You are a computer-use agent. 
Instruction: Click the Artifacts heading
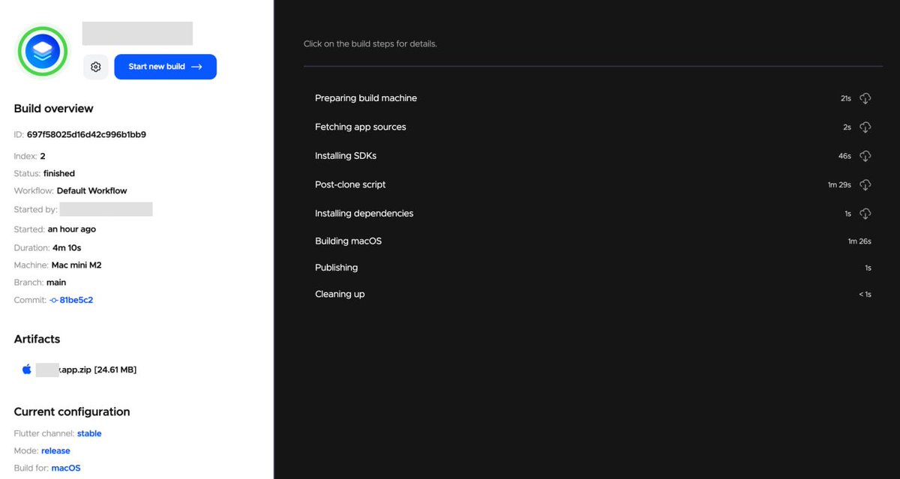pyautogui.click(x=37, y=339)
